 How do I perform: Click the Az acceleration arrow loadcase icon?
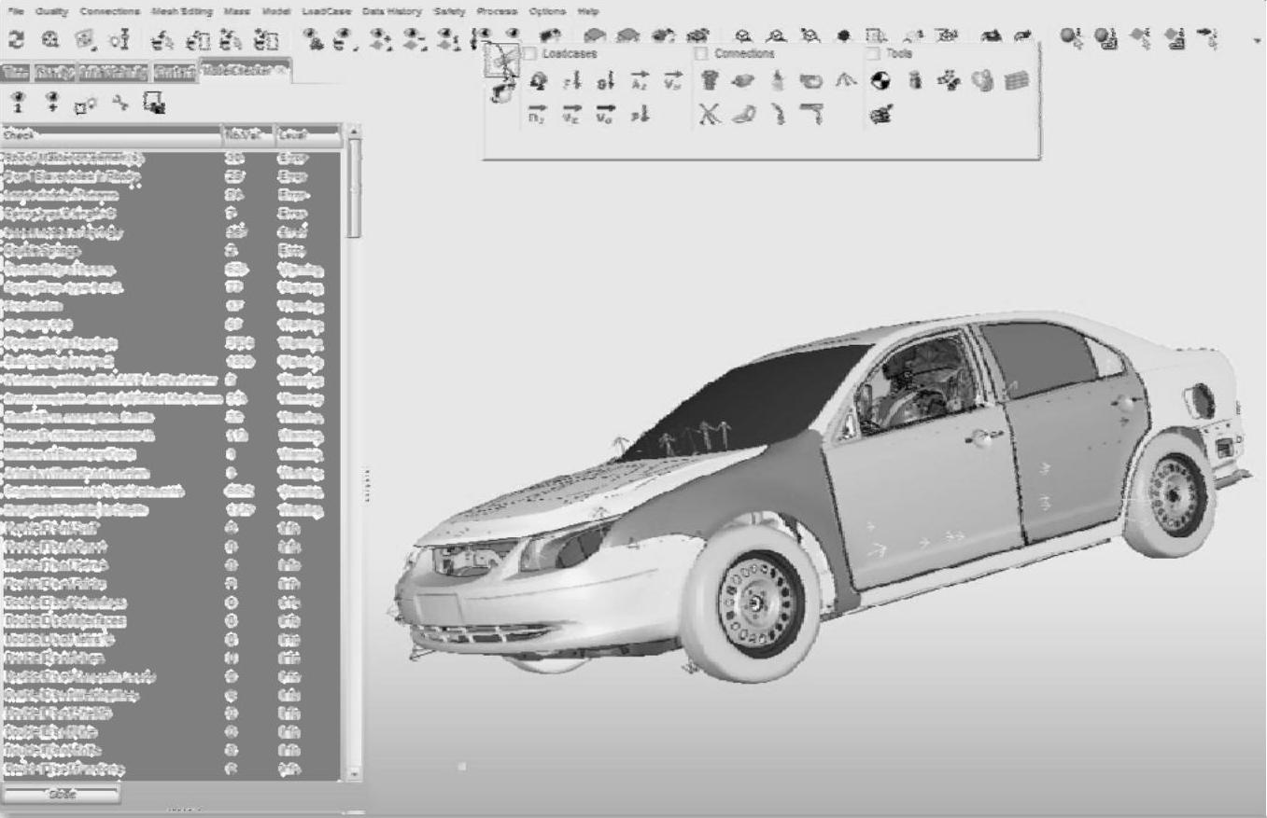pos(640,82)
